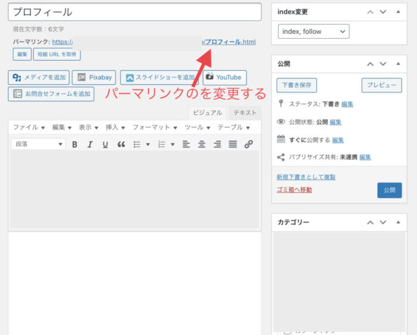Viewport: 417px width, 335px height.
Task: Justify text alignment
Action: [233, 144]
